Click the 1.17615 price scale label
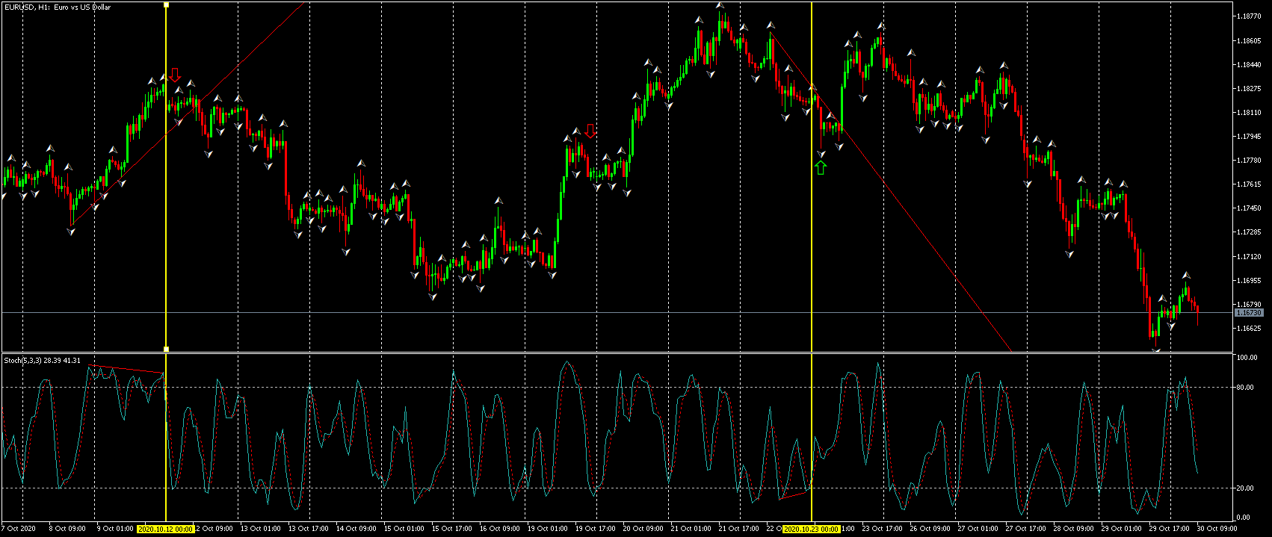Screen dimensions: 1272x537 [x=1249, y=184]
